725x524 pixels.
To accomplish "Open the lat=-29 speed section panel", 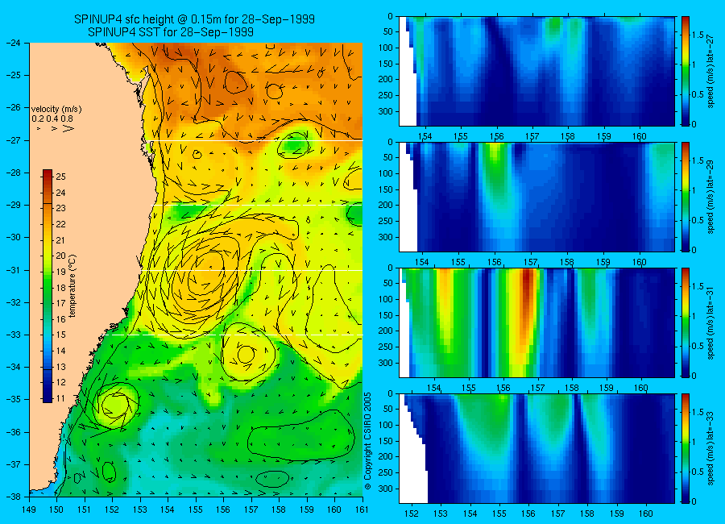I will coord(536,197).
